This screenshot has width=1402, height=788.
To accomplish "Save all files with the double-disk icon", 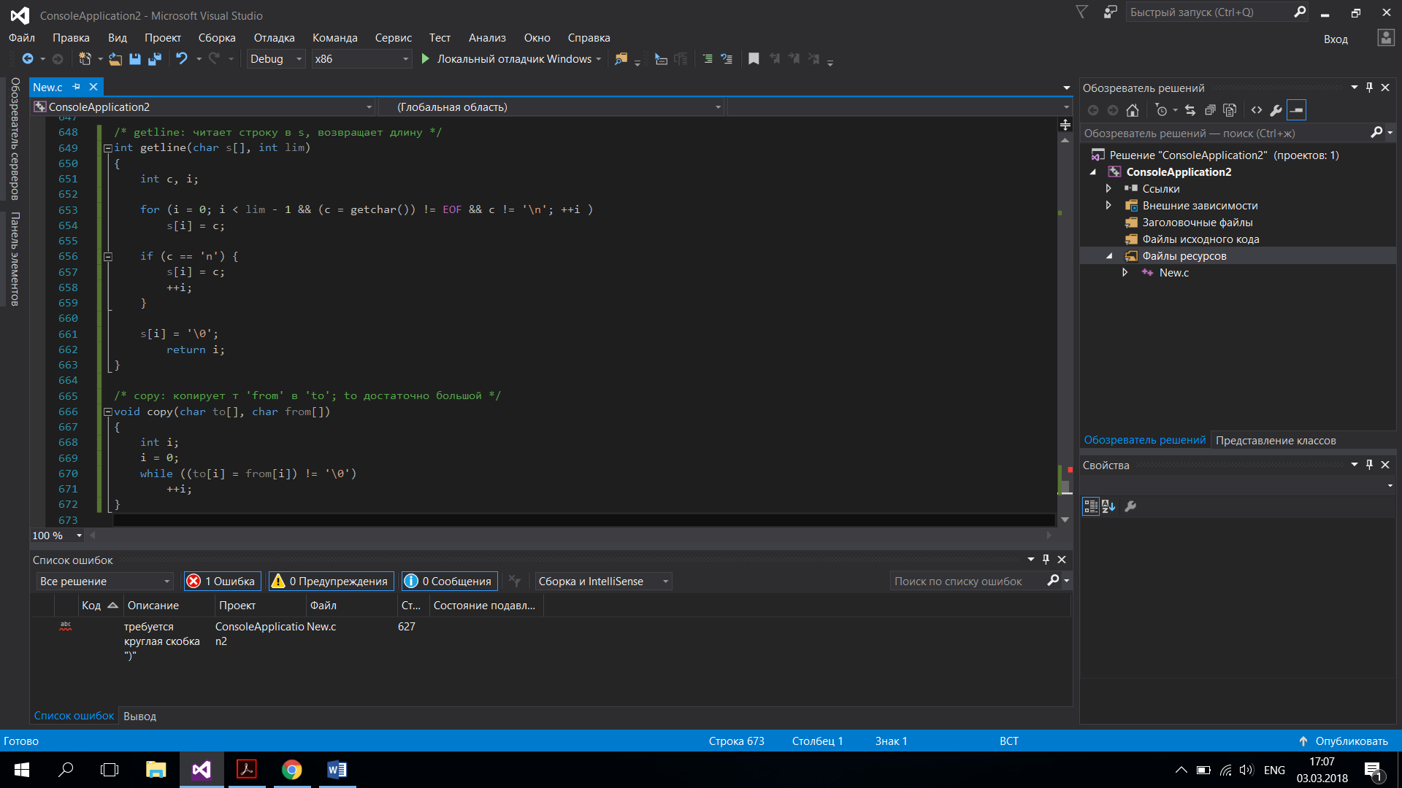I will (155, 59).
